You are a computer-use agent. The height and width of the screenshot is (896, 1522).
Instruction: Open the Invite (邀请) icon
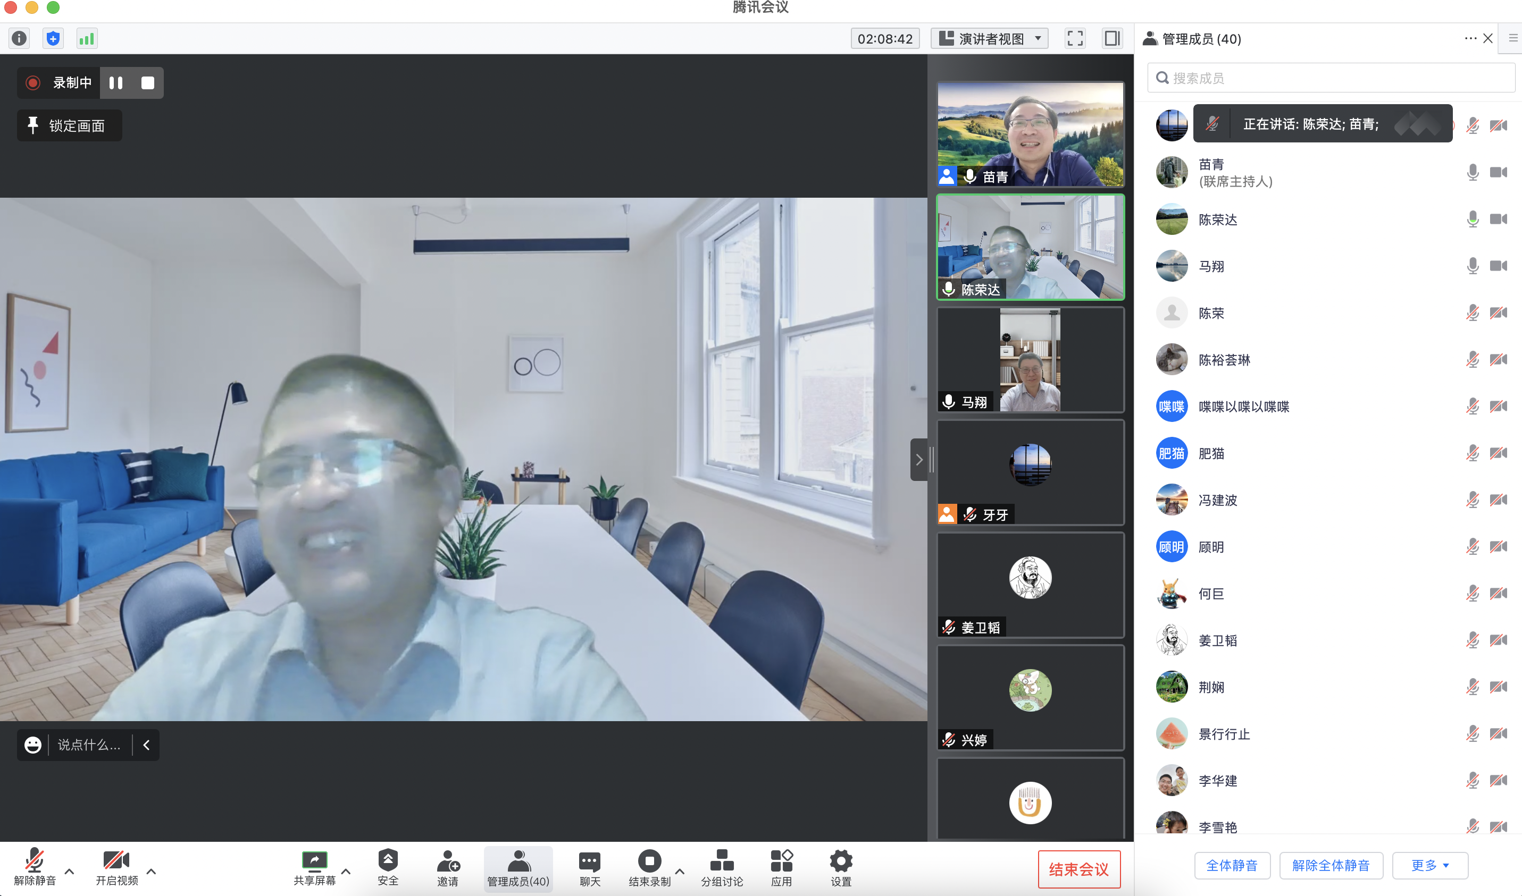point(448,860)
